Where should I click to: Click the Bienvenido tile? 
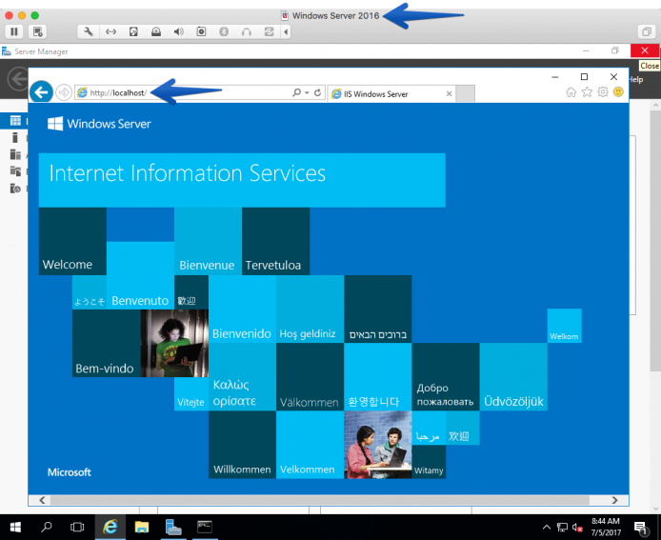click(x=242, y=309)
